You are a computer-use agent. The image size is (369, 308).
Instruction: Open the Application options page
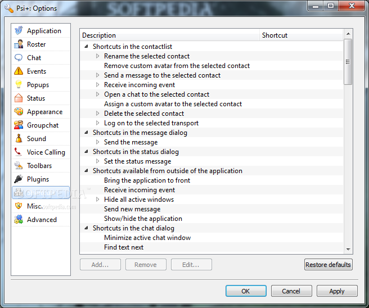(41, 31)
